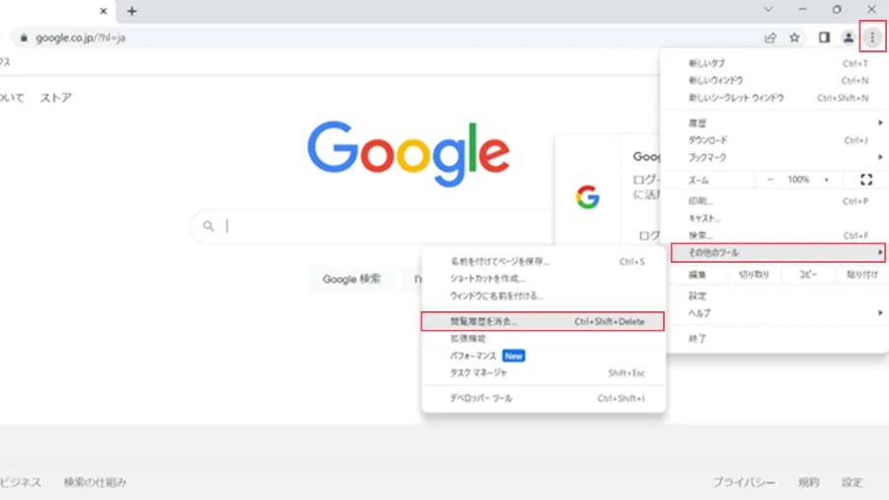Viewport: 889px width, 500px height.
Task: Click 切り取り in edit row
Action: coord(754,275)
